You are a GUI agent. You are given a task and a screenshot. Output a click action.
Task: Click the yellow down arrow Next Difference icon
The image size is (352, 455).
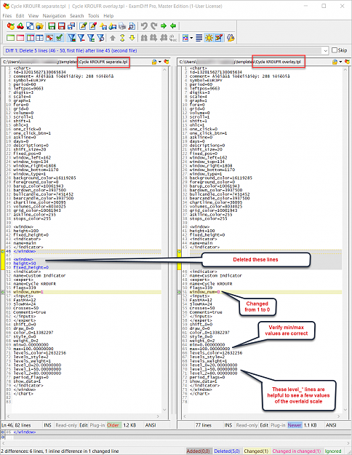(132, 38)
